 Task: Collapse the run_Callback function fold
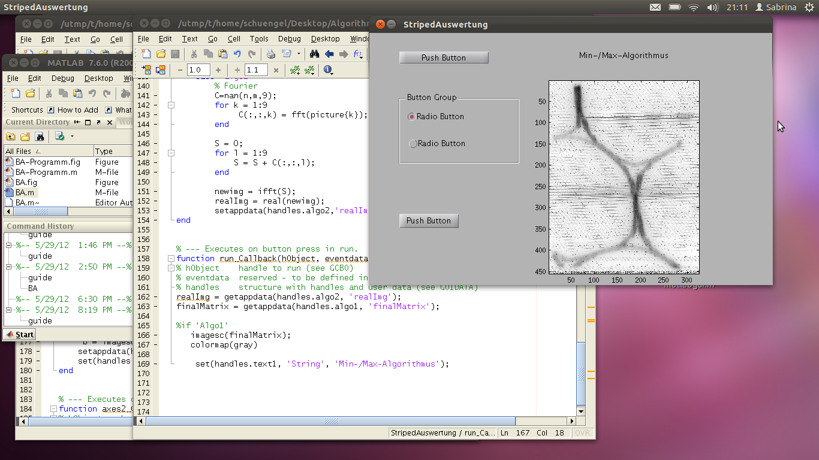(171, 258)
